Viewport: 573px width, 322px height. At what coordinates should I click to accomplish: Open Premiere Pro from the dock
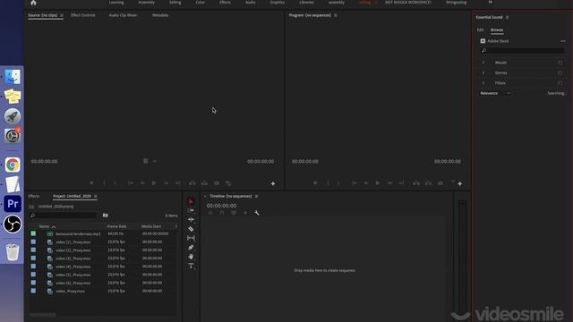click(13, 204)
